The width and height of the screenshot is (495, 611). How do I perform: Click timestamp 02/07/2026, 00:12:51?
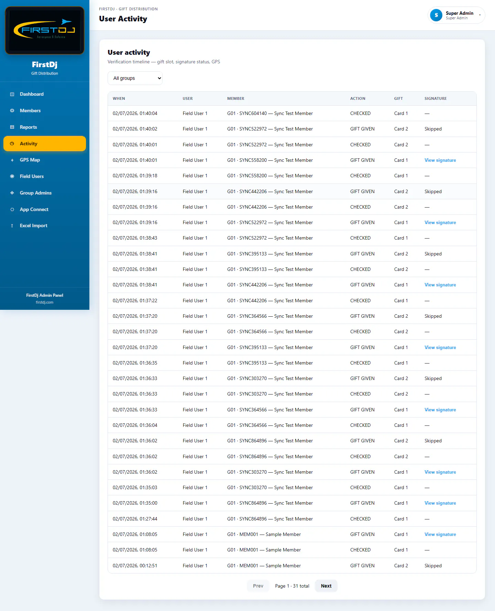tap(135, 566)
